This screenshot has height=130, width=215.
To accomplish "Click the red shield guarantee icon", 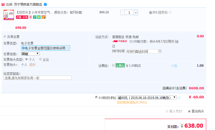I will pos(31,17).
